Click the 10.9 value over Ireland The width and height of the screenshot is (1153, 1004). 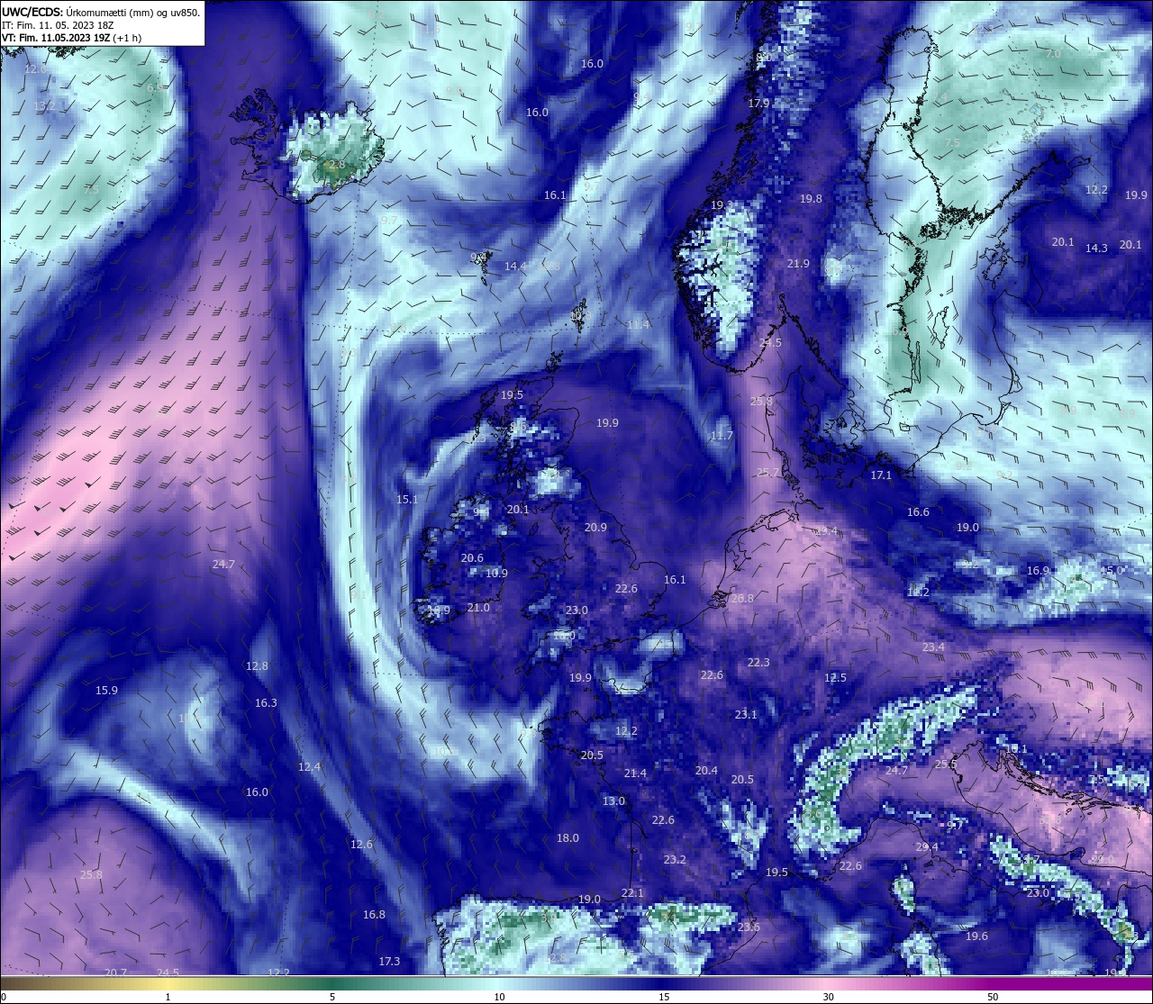pyautogui.click(x=496, y=574)
